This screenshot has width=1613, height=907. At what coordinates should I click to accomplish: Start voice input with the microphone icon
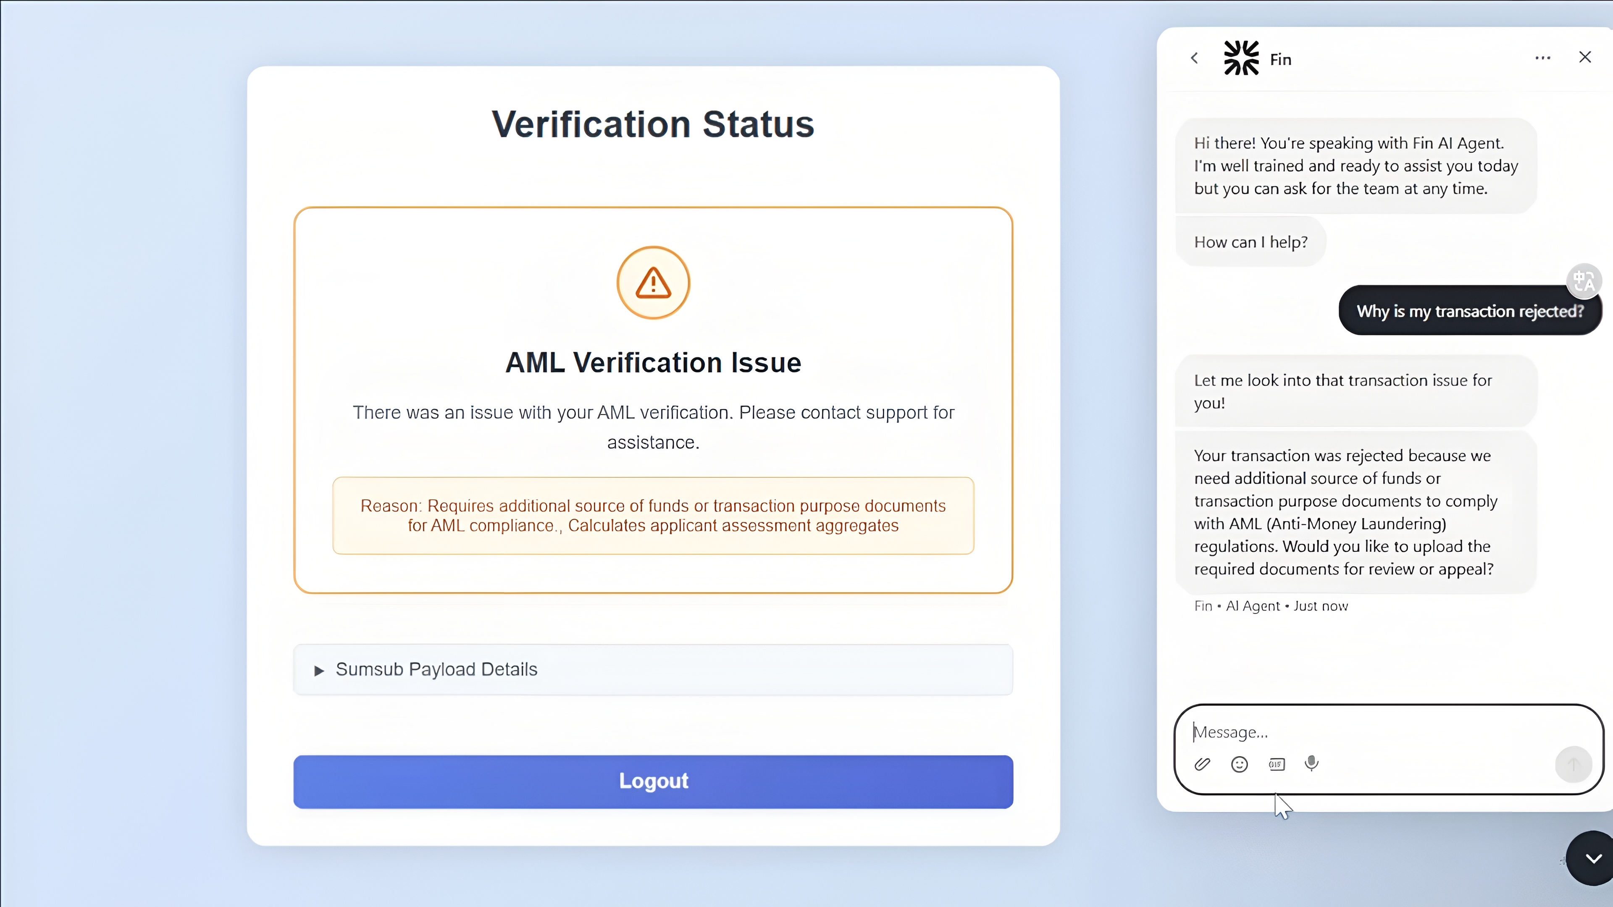tap(1312, 764)
